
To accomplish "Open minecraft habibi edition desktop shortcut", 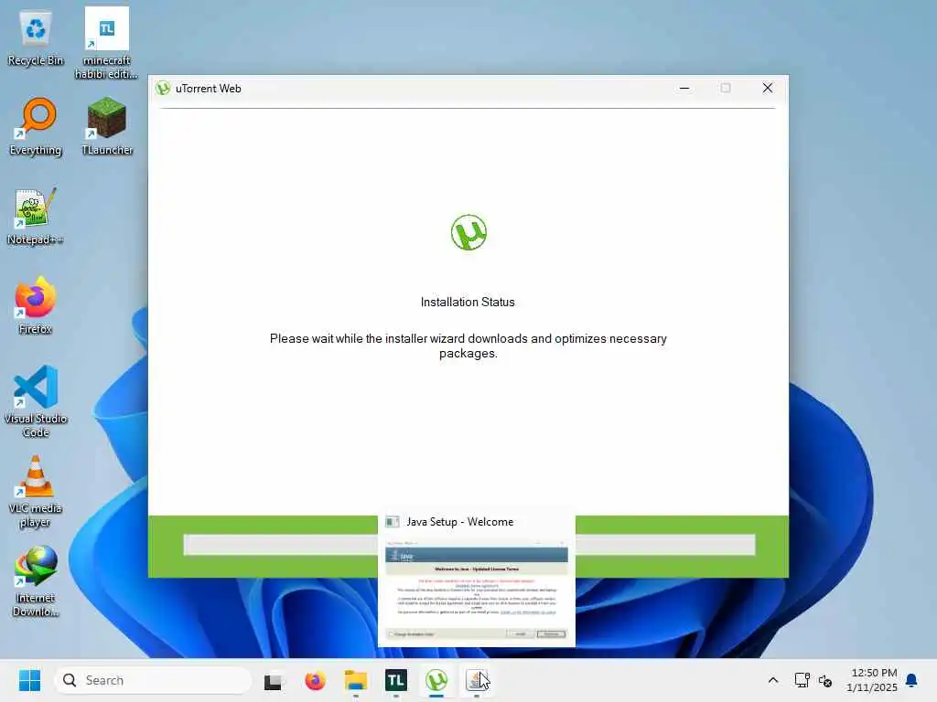I will click(106, 43).
